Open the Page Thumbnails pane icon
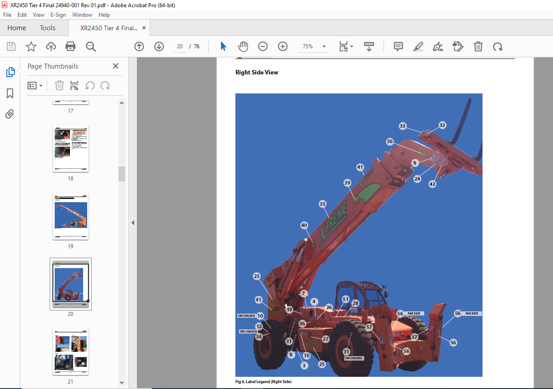 click(10, 72)
